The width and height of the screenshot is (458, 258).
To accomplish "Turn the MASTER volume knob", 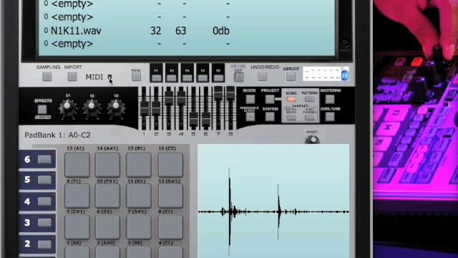I will pyautogui.click(x=312, y=140).
